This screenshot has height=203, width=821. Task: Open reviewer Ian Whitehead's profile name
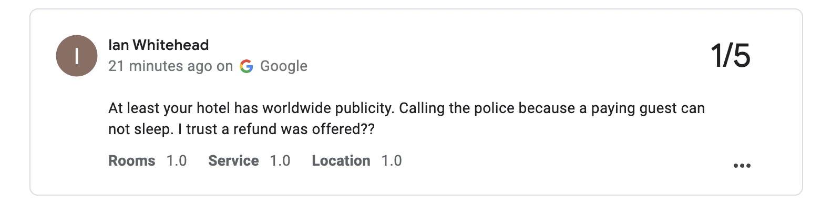158,45
